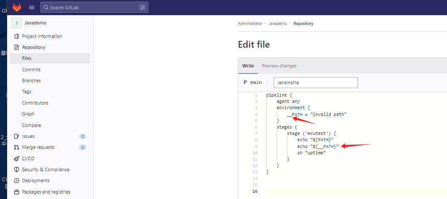
Task: Select the Write tab
Action: pos(248,66)
